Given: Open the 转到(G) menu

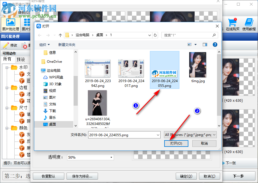Looking at the screenshot, I should pos(24,13).
